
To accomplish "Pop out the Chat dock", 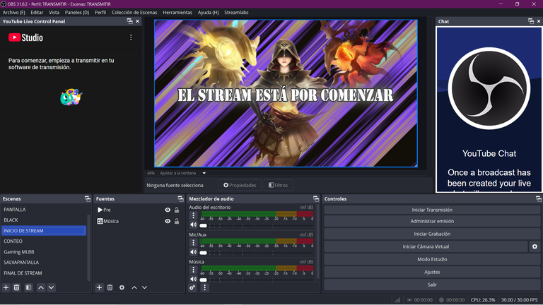I will click(x=531, y=21).
